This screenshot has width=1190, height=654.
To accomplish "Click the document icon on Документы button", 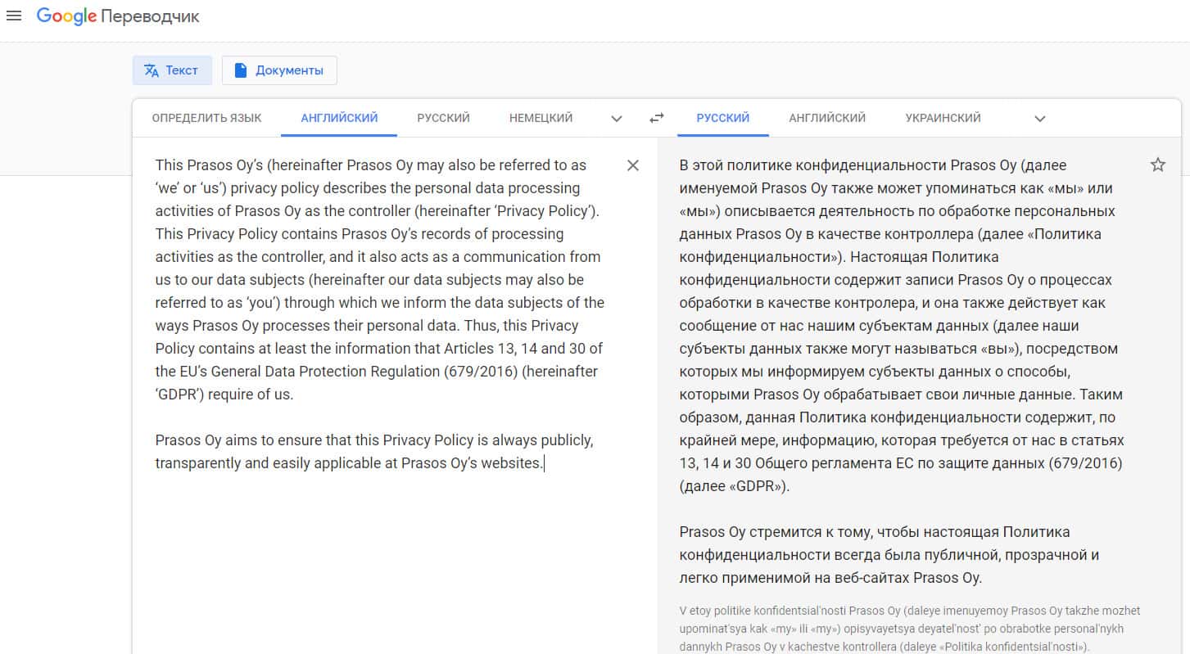I will pos(241,70).
